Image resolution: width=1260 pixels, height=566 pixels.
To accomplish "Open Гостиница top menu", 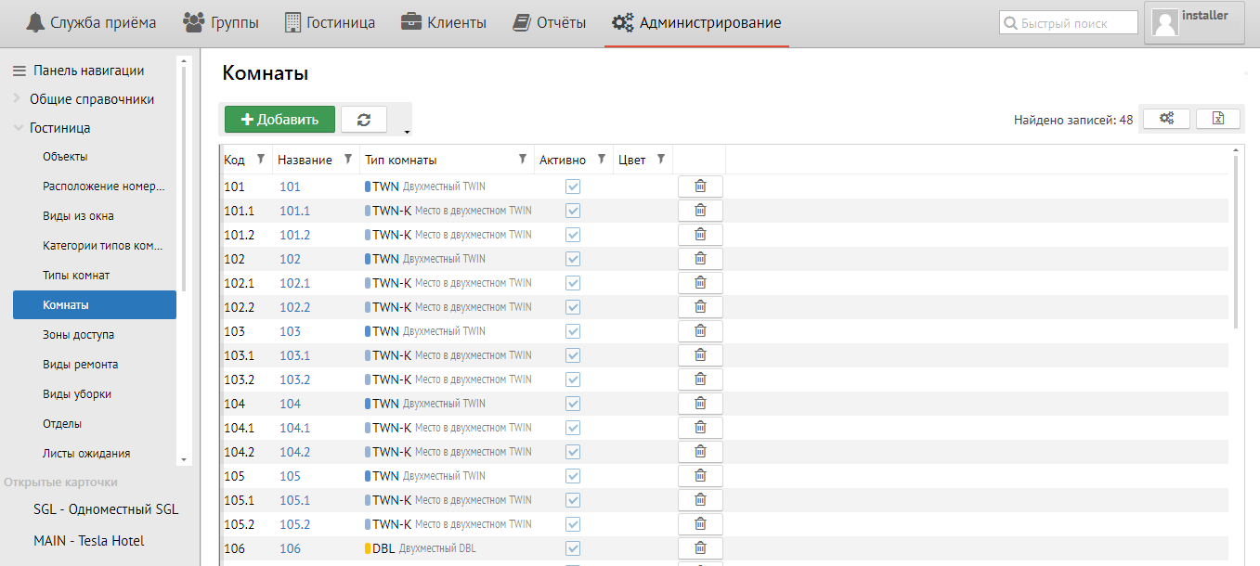I will [x=329, y=22].
